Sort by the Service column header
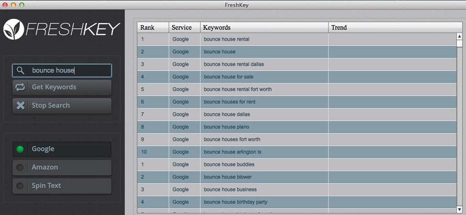The width and height of the screenshot is (466, 215). pyautogui.click(x=185, y=28)
